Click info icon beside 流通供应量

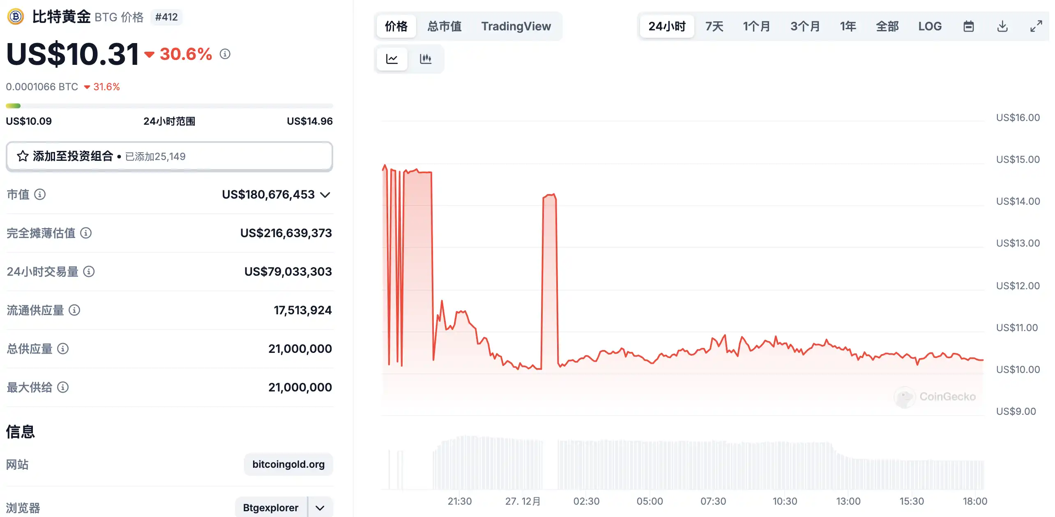74,310
